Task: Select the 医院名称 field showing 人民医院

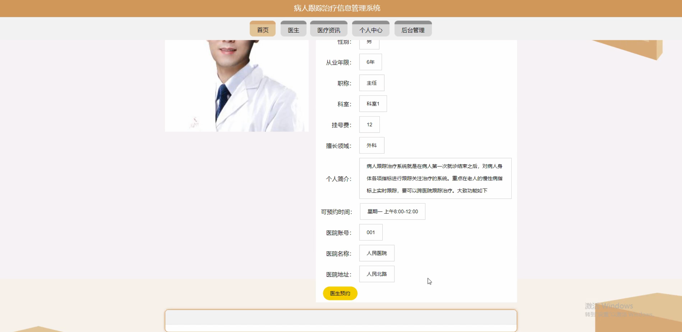Action: (377, 253)
